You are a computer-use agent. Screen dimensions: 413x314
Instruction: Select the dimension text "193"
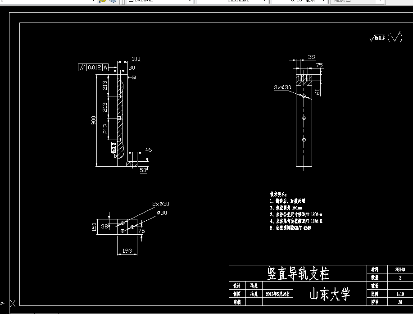[127, 250]
